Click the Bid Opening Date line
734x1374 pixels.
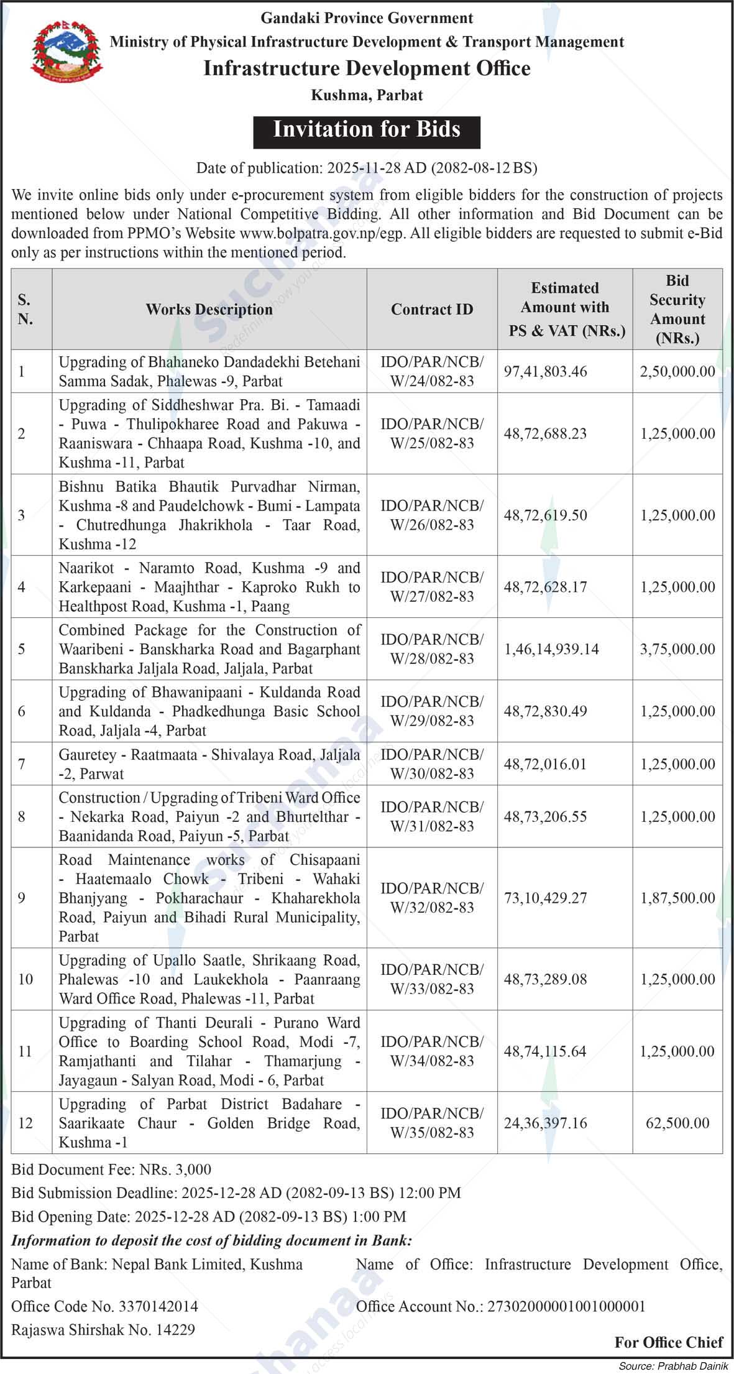[208, 1217]
